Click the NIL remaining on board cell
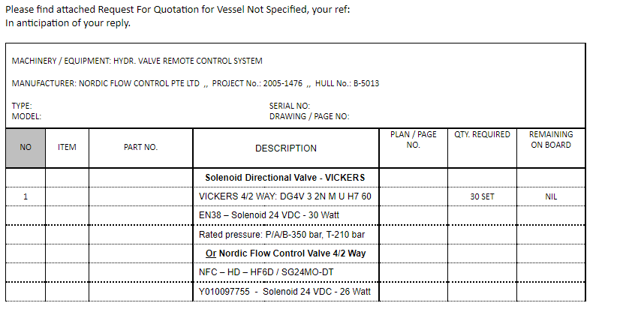Screen dimensions: 617x315 click(551, 196)
